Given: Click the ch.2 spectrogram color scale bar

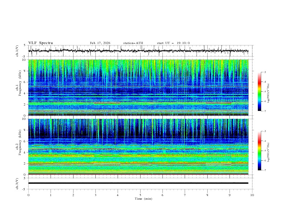Looking at the screenshot, I should [259, 151].
